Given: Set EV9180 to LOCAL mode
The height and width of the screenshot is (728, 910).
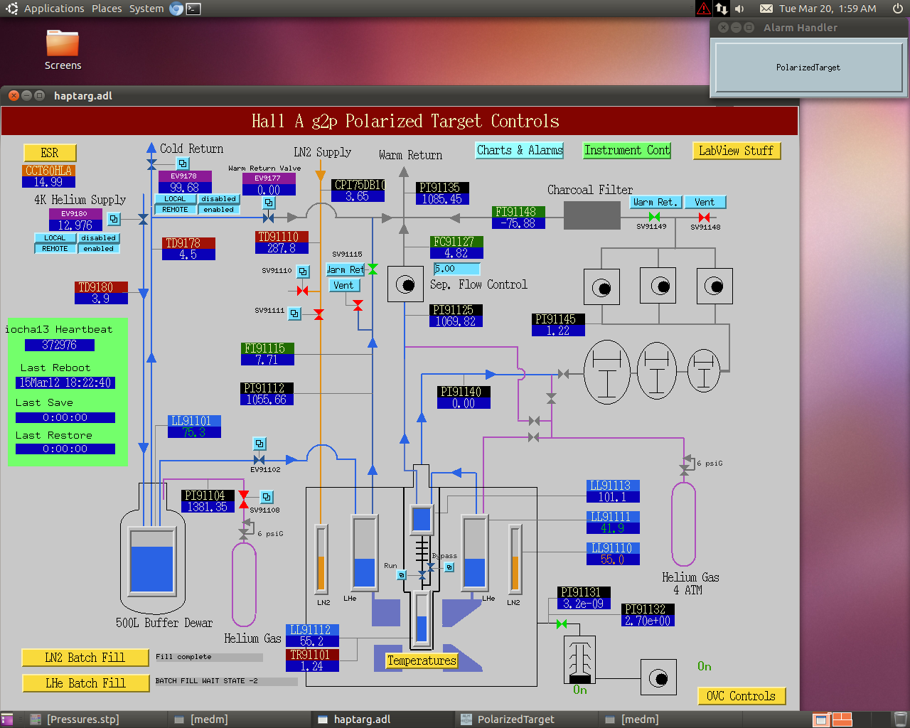Looking at the screenshot, I should point(55,238).
